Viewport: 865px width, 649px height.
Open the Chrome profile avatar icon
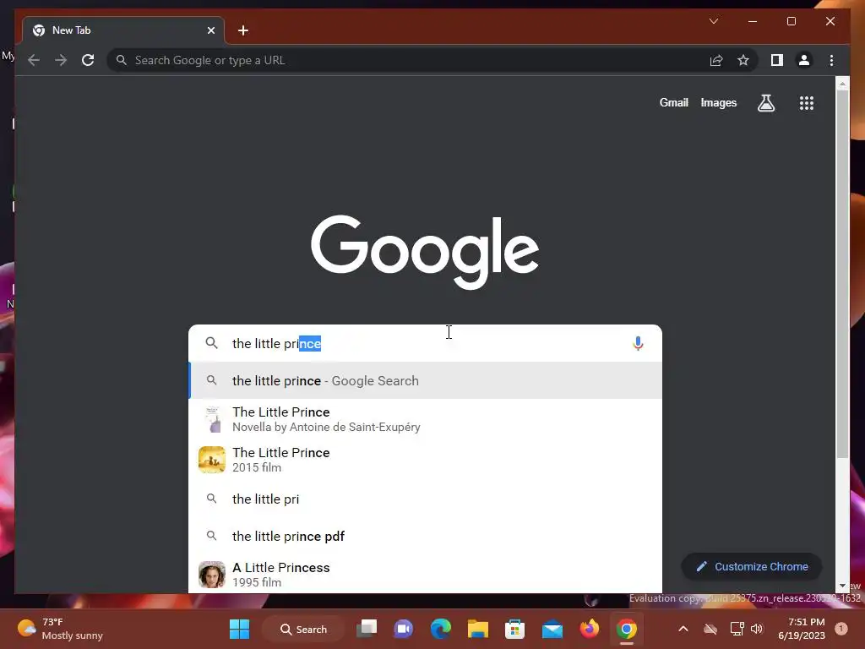click(804, 60)
